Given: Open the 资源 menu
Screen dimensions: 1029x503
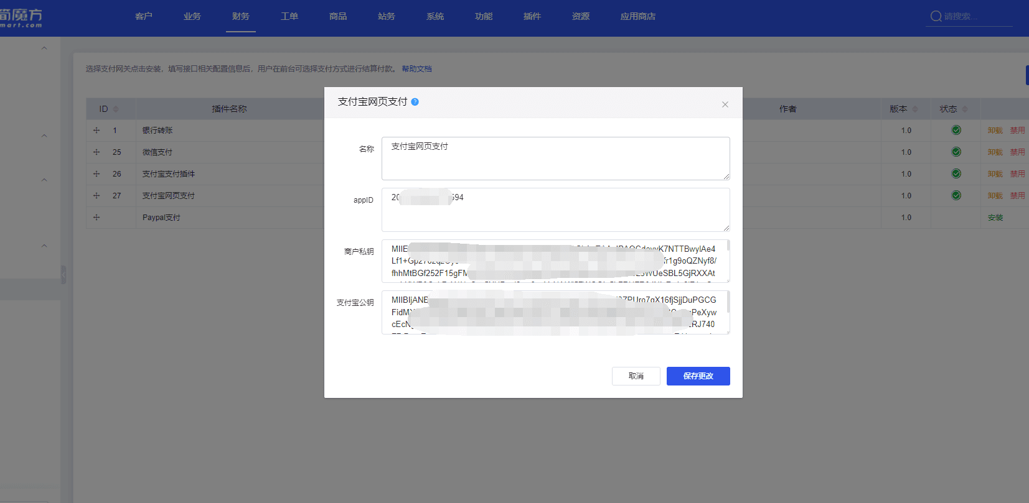Looking at the screenshot, I should (x=581, y=17).
